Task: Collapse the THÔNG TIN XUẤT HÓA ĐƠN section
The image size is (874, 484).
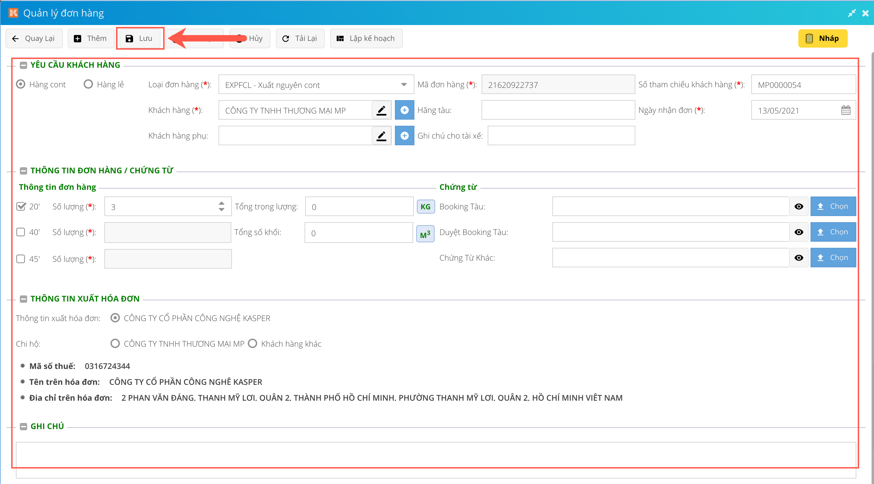Action: pos(23,299)
